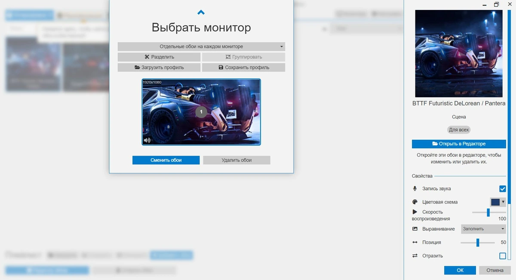Toggle the Запись звука checkbox
This screenshot has height=280, width=516.
(502, 189)
